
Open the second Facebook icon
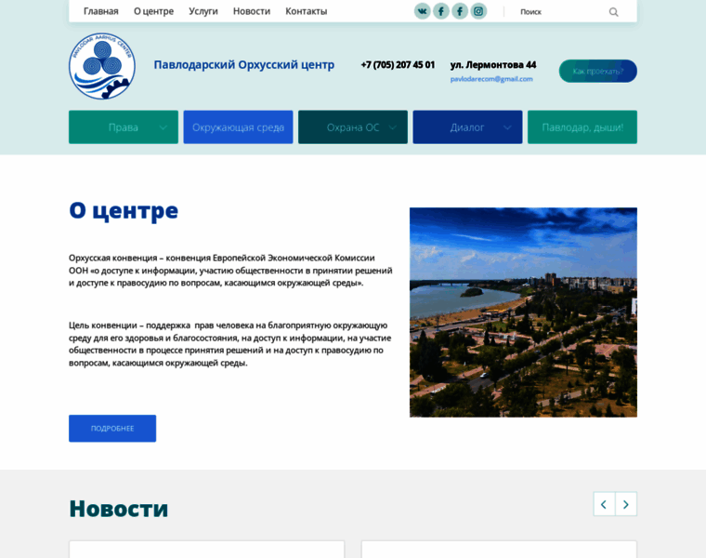click(460, 11)
